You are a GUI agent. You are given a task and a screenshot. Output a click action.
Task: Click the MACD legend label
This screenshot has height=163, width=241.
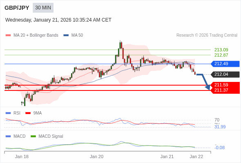20,136
